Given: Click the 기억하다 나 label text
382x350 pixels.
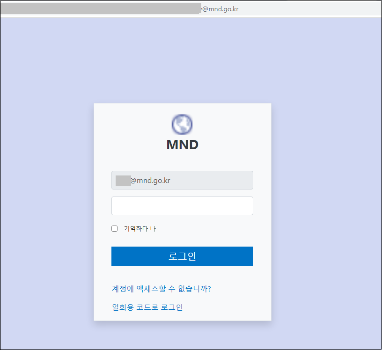Looking at the screenshot, I should (140, 228).
